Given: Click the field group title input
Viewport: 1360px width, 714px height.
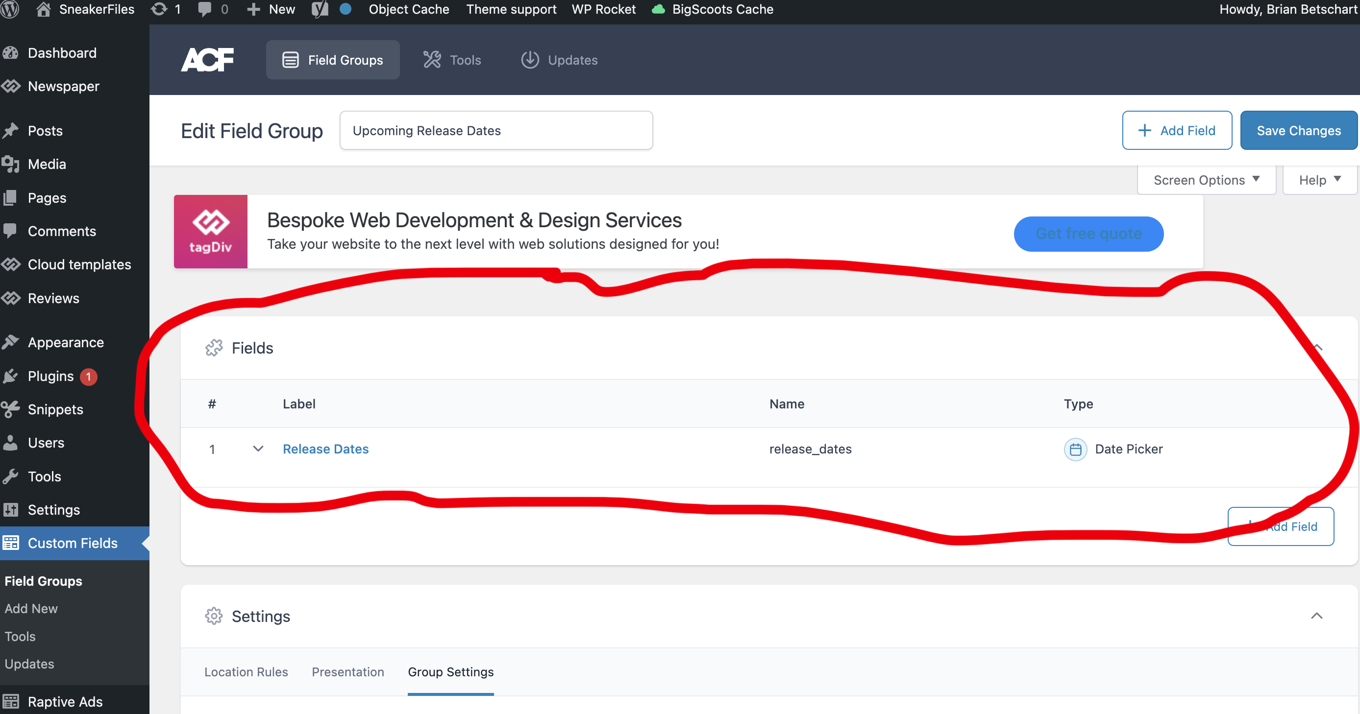Looking at the screenshot, I should coord(496,130).
